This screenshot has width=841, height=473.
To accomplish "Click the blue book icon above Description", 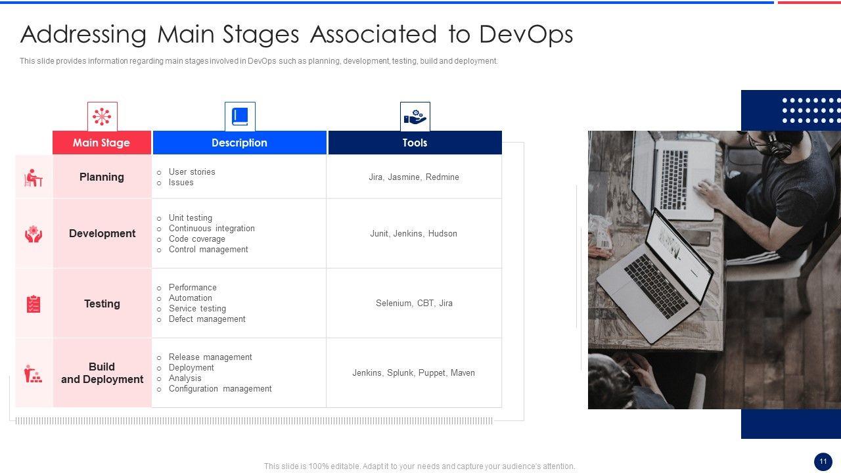I will coord(240,117).
